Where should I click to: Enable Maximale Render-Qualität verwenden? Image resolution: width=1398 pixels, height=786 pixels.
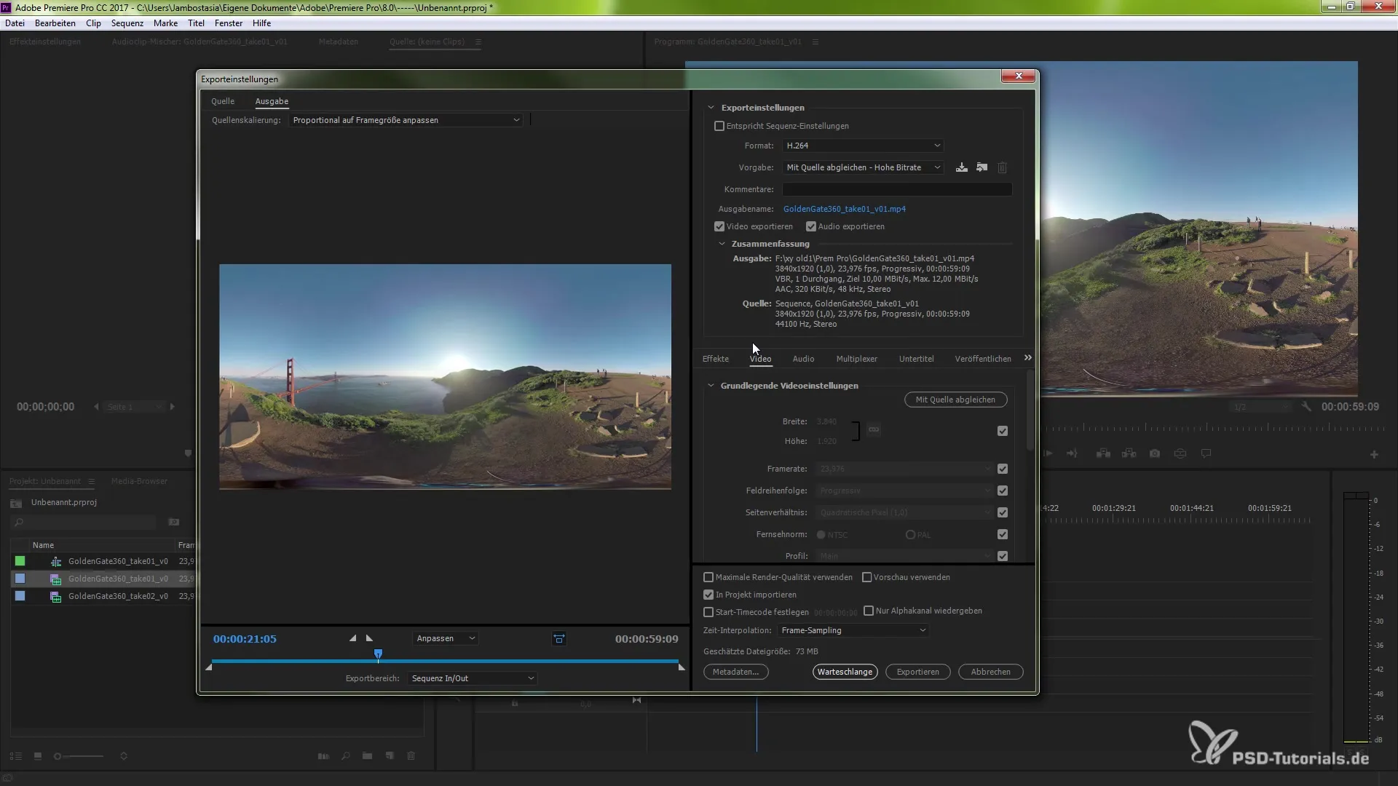tap(708, 577)
